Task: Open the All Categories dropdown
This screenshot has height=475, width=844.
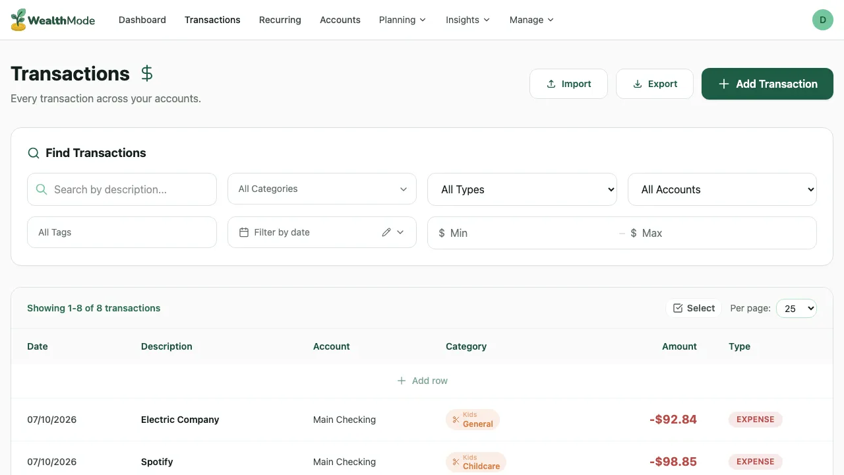Action: pos(322,189)
